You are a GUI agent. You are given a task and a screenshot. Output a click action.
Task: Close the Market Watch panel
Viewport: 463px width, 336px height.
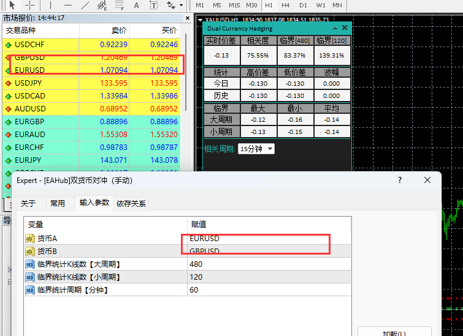[x=188, y=18]
